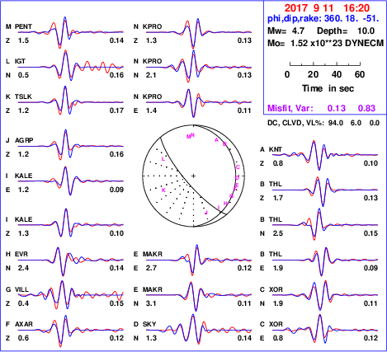Click the EVR station N waveform
This screenshot has width=387, height=352.
click(x=71, y=260)
